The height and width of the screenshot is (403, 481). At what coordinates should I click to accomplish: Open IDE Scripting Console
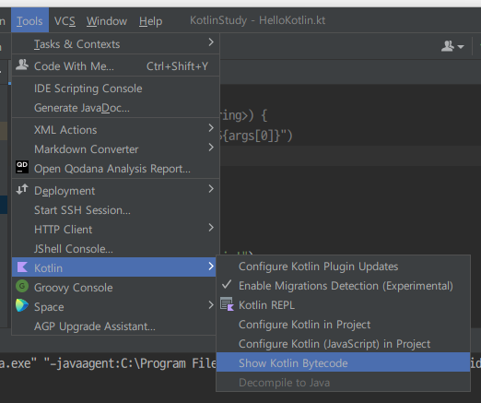pos(115,89)
